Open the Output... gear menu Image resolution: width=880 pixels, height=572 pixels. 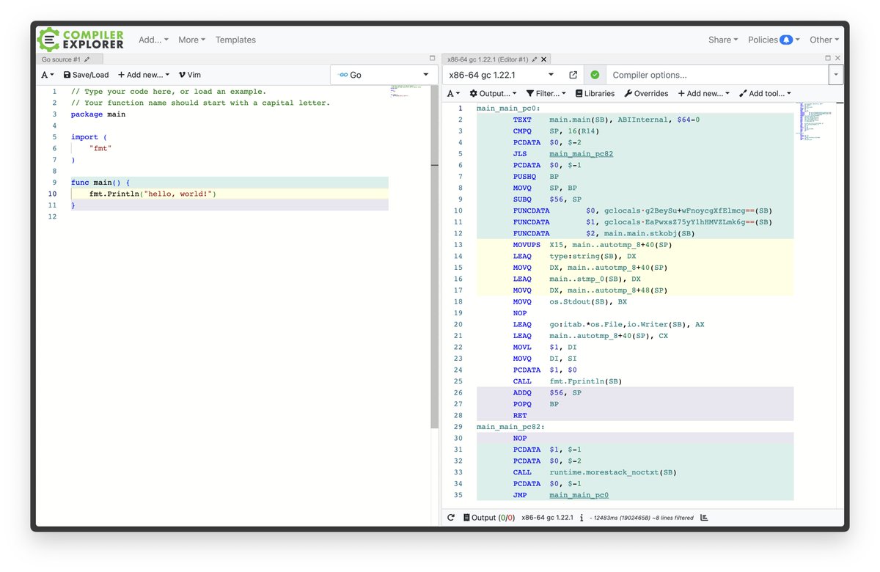[493, 94]
